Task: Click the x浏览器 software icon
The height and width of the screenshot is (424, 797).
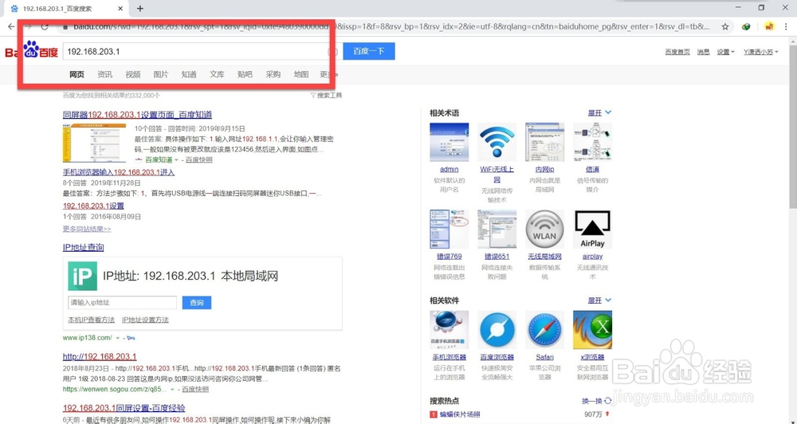Action: [592, 330]
